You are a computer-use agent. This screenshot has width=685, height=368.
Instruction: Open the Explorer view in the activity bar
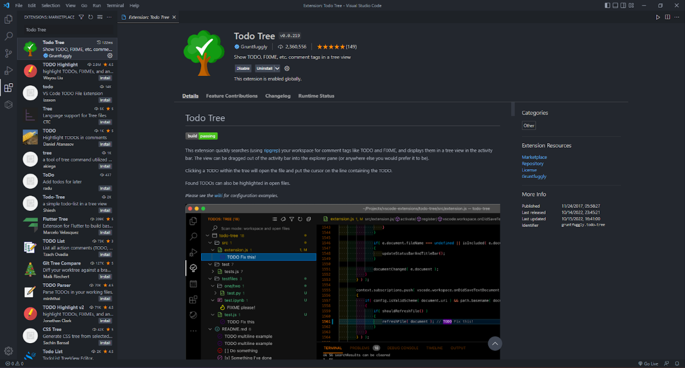8,19
